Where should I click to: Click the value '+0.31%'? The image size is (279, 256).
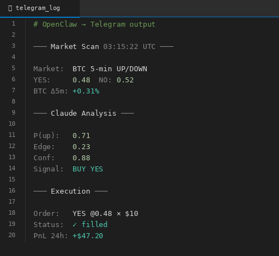pyautogui.click(x=86, y=91)
